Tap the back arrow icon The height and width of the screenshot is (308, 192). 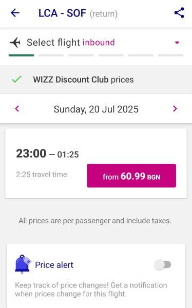[15, 13]
